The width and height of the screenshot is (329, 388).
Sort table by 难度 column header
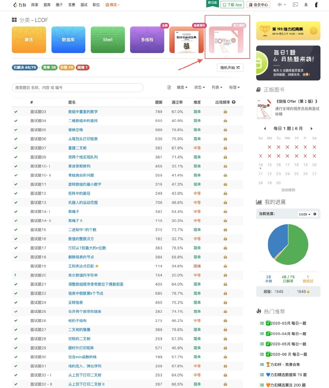click(197, 102)
